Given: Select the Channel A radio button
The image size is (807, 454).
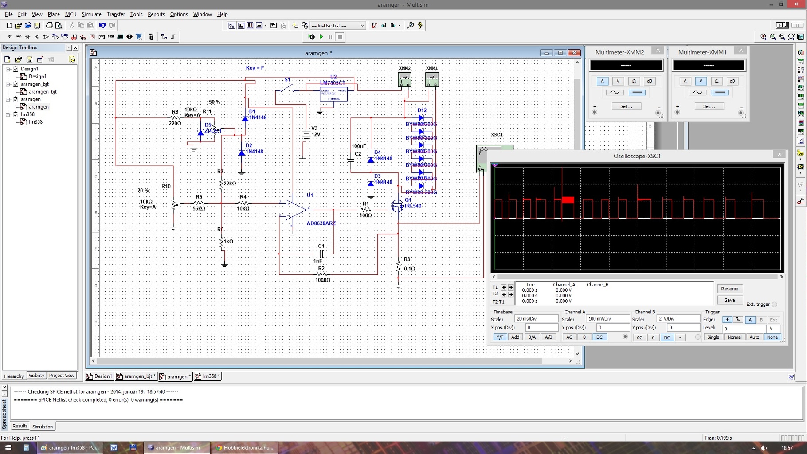Looking at the screenshot, I should click(625, 337).
